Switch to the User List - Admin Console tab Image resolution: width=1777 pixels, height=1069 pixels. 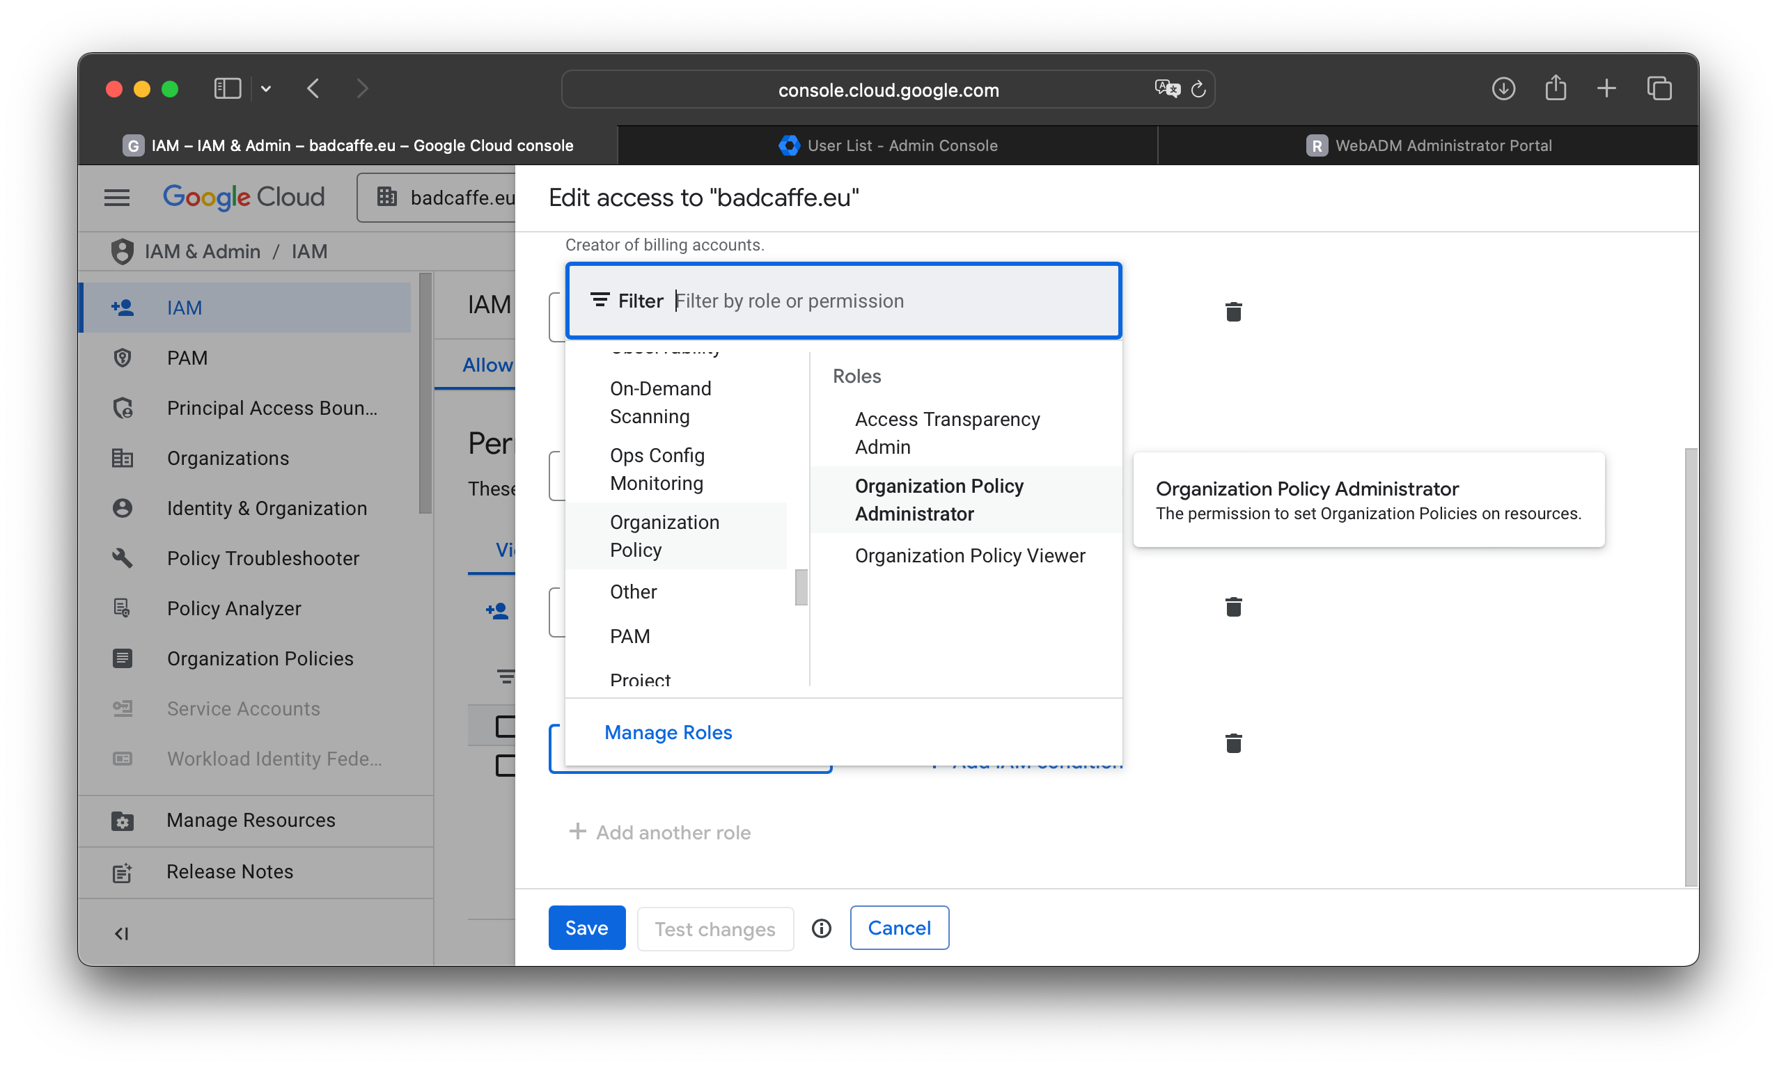point(888,145)
